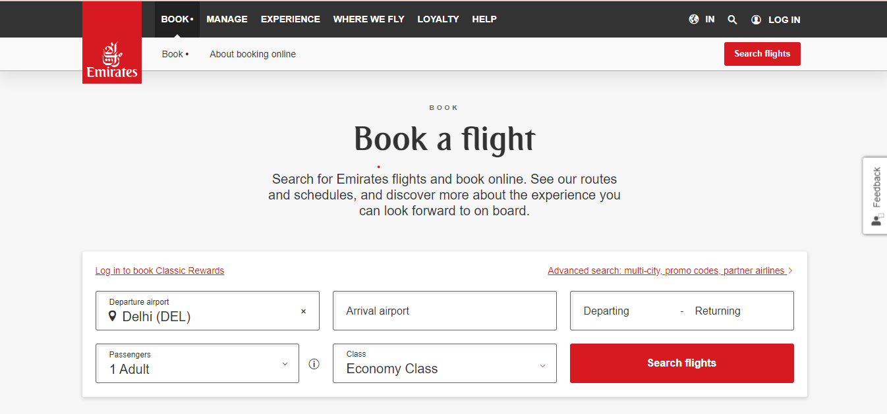Viewport: 887px width, 414px height.
Task: Open the search magnifier icon in header
Action: tap(732, 20)
